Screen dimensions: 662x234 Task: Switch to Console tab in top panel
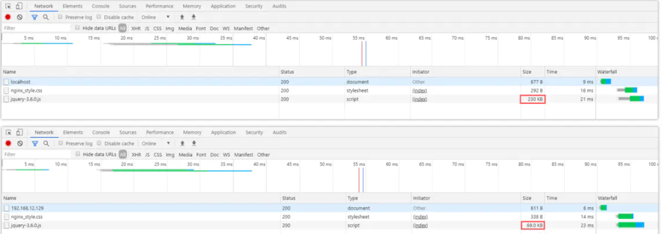pos(101,6)
